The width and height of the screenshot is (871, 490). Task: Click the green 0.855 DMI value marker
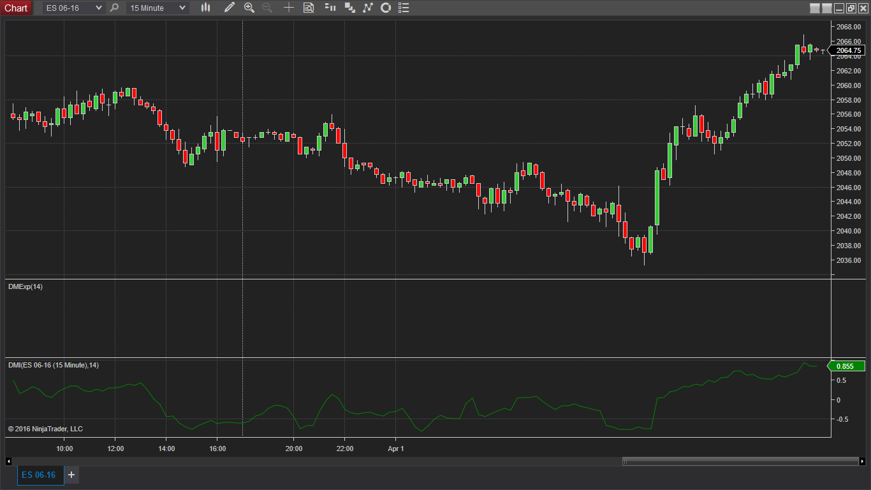pos(845,366)
